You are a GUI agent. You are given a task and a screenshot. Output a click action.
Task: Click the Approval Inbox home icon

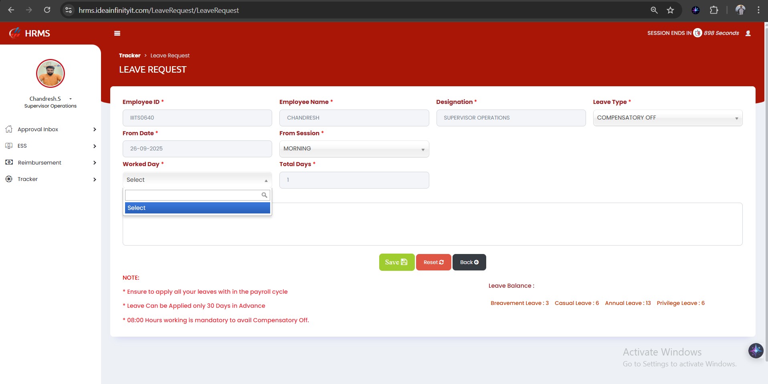click(9, 129)
